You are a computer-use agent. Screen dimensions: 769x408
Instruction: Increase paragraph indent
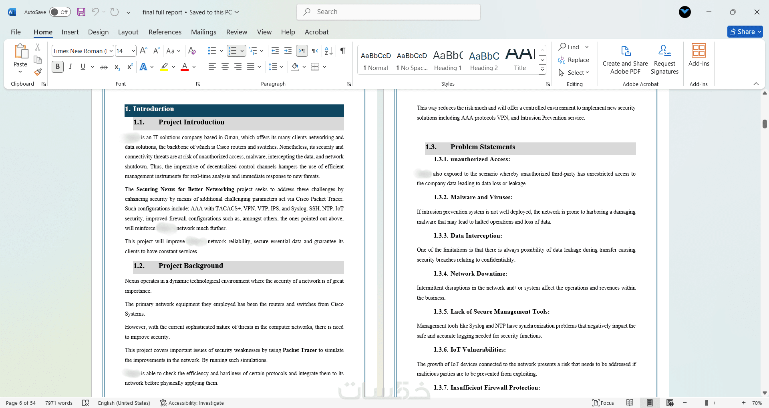pyautogui.click(x=288, y=51)
